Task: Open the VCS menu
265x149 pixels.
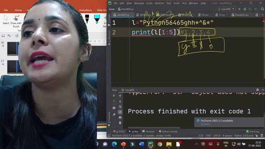Action: 184,3
